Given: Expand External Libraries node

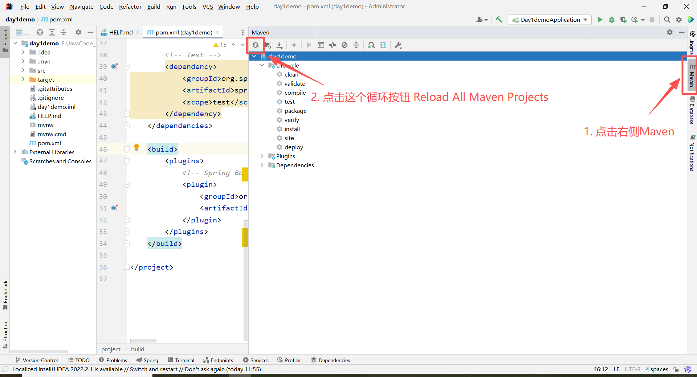Looking at the screenshot, I should click(x=15, y=152).
